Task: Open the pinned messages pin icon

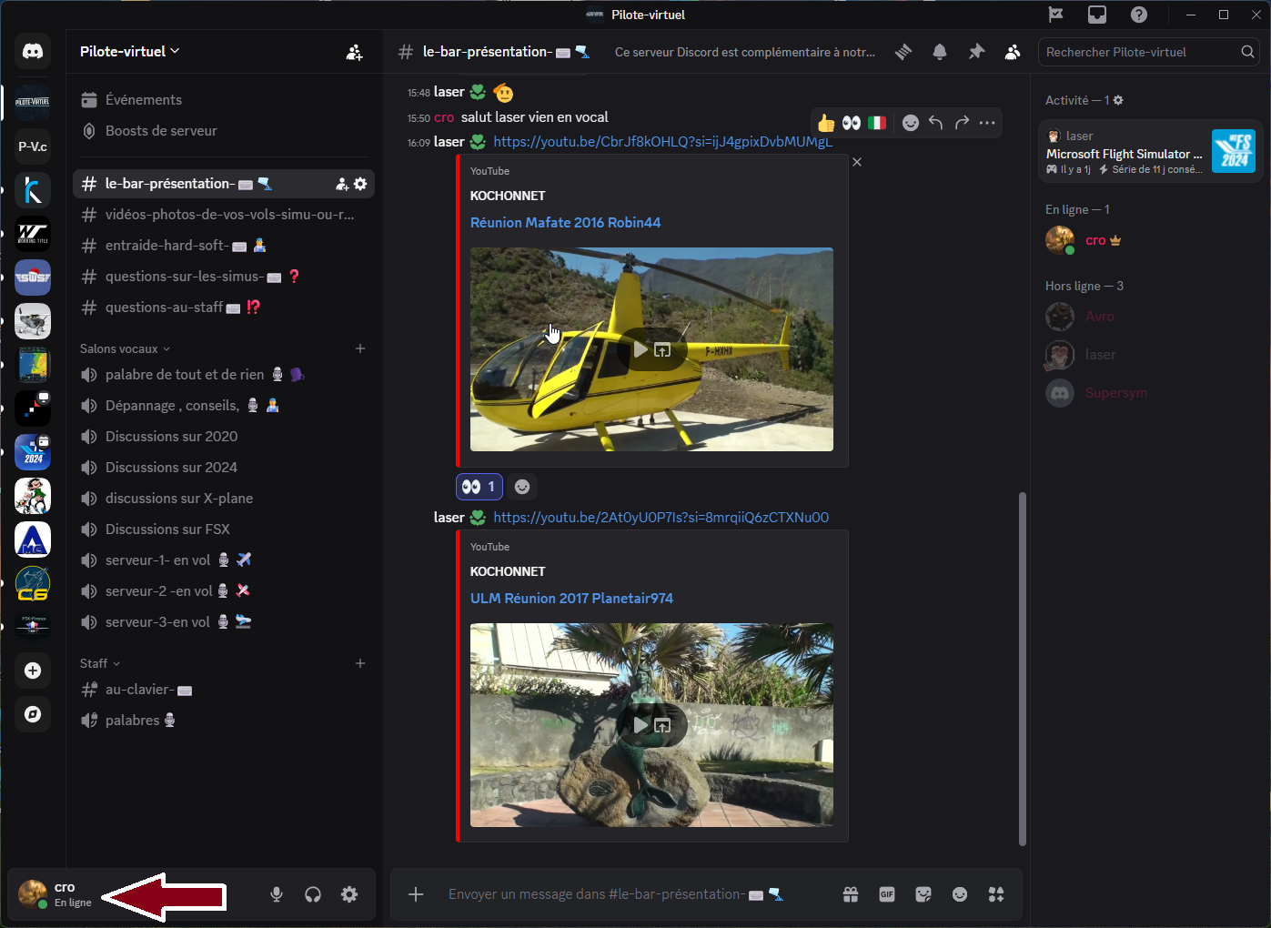Action: click(x=976, y=52)
